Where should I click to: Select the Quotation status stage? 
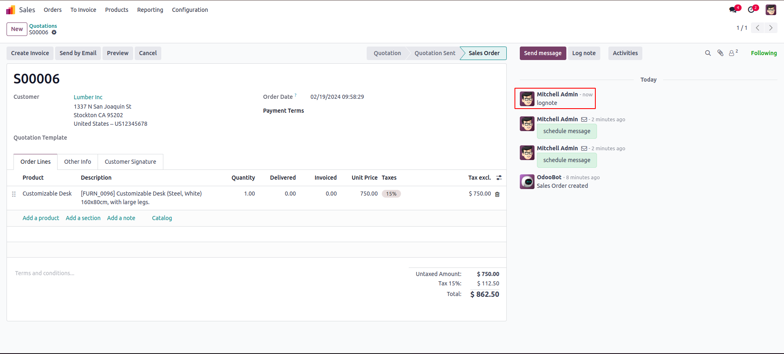pos(387,53)
